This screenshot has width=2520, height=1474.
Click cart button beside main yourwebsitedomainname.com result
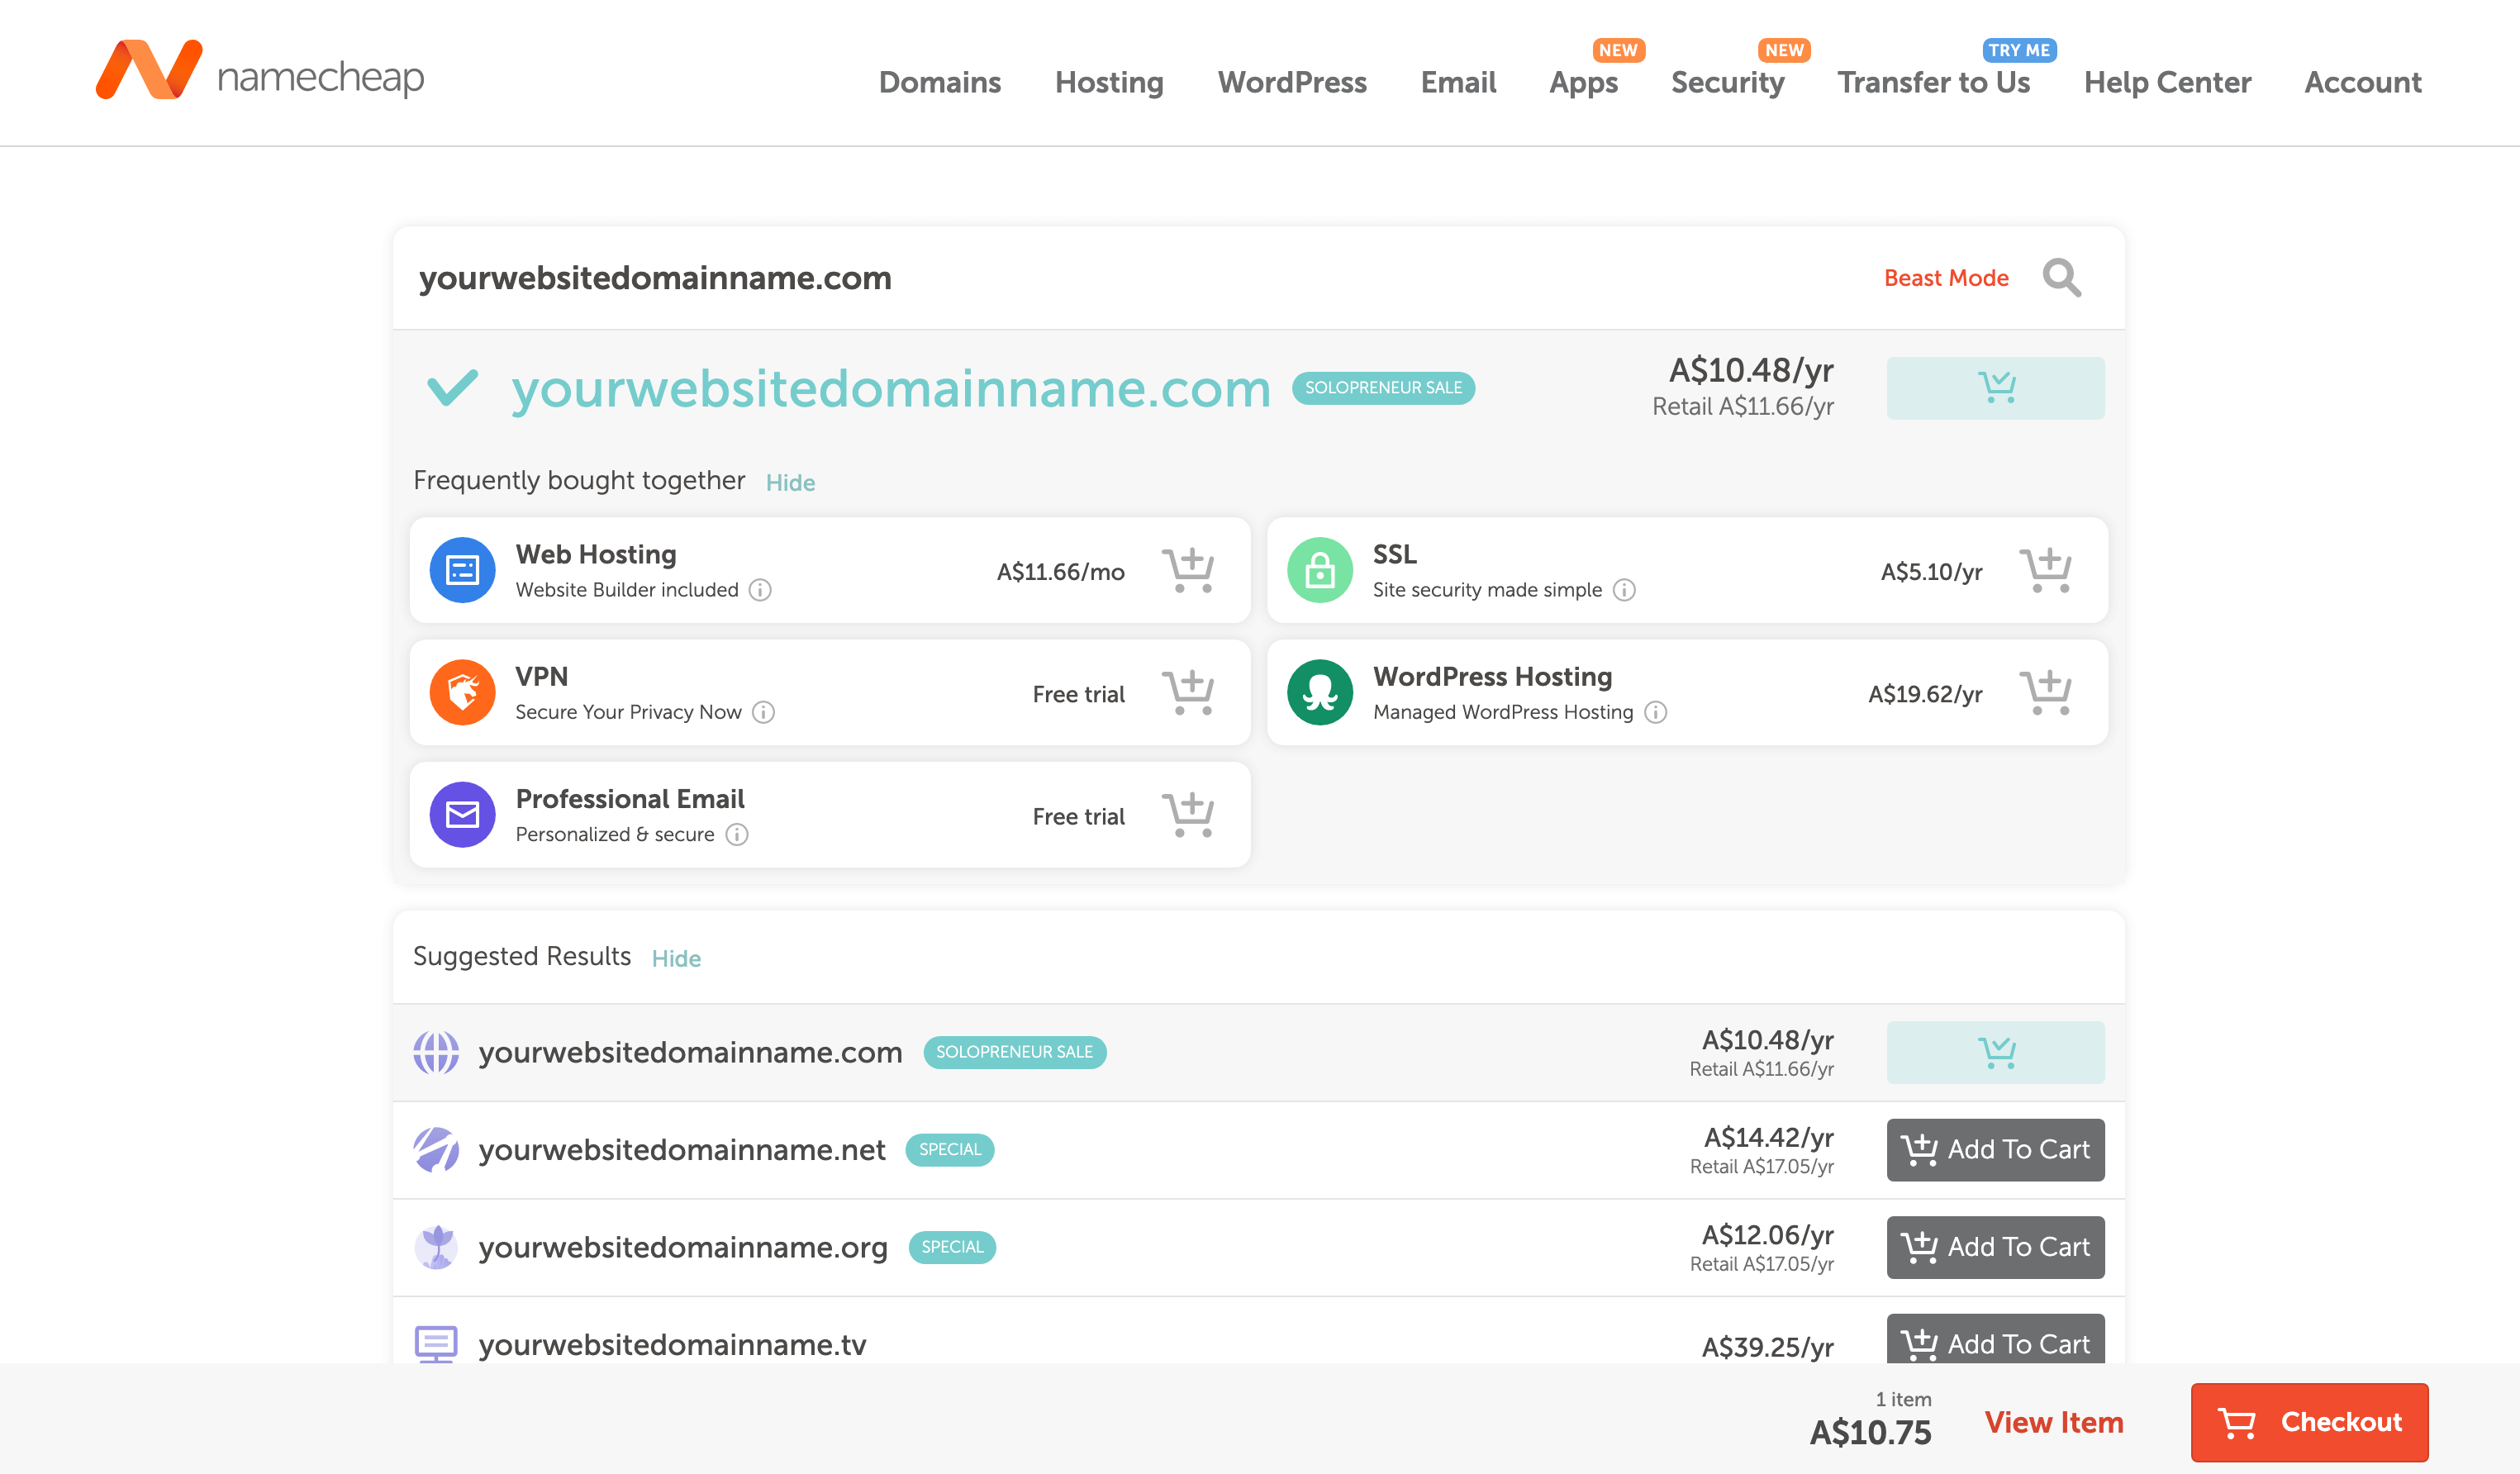[1995, 387]
